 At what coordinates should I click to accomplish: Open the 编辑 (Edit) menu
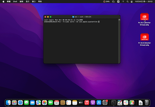pos(21,2)
